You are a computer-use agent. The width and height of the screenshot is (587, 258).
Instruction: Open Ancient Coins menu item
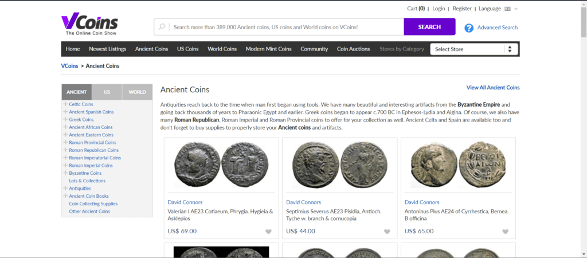click(151, 49)
